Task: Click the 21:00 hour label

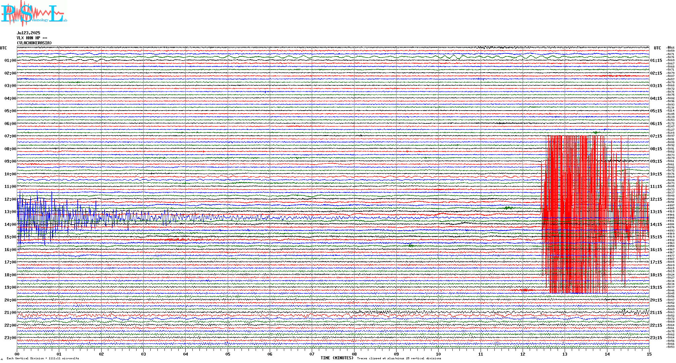Action: (10, 313)
